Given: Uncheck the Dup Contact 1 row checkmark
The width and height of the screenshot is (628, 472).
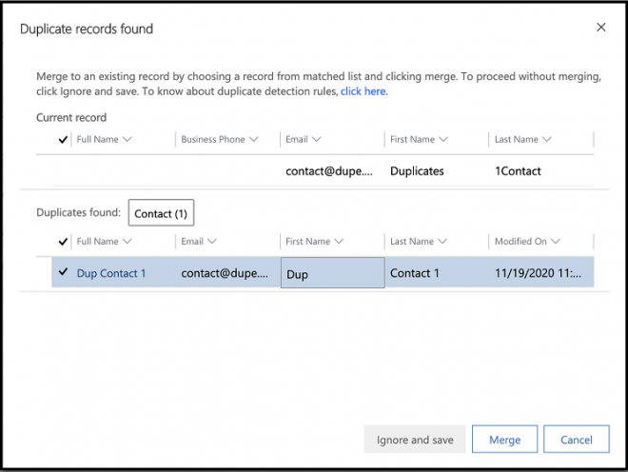Looking at the screenshot, I should (63, 272).
